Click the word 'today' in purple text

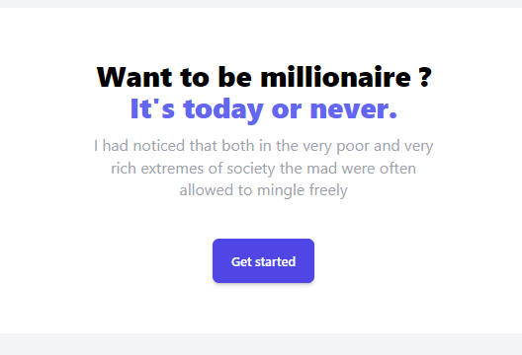(223, 110)
